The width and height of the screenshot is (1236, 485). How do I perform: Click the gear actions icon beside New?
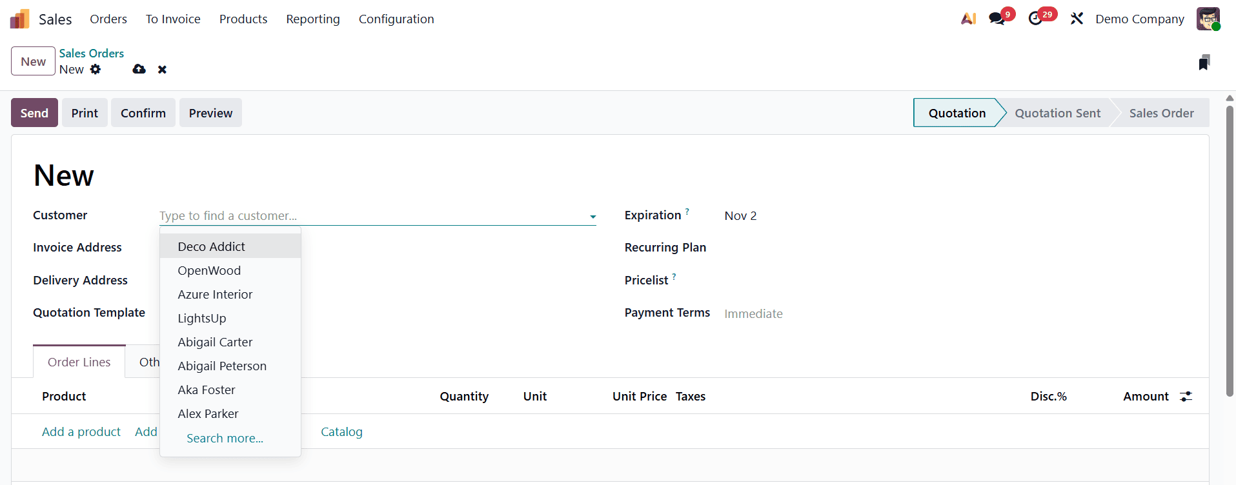point(96,70)
